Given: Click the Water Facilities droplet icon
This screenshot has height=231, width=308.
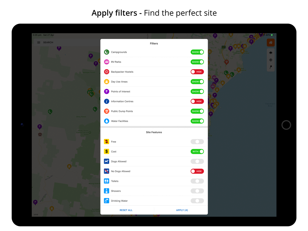Looking at the screenshot, I should (107, 121).
